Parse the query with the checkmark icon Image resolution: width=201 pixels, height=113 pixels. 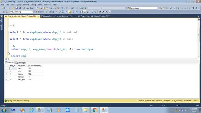click(x=60, y=12)
